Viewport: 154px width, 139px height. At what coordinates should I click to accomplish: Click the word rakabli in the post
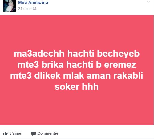[x=128, y=75]
